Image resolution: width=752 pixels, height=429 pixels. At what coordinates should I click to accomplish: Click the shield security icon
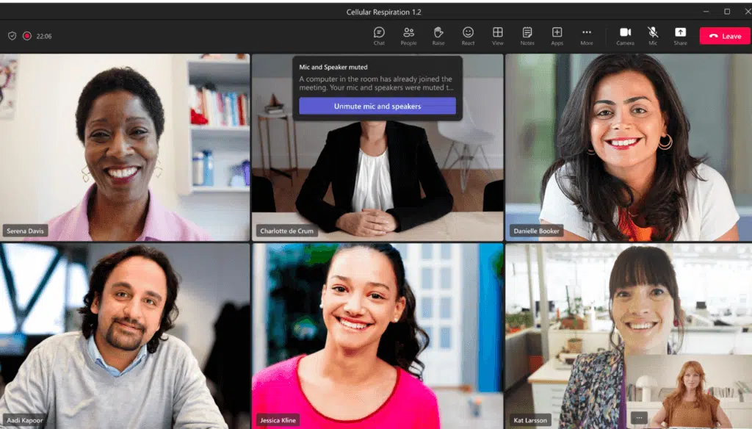point(12,36)
